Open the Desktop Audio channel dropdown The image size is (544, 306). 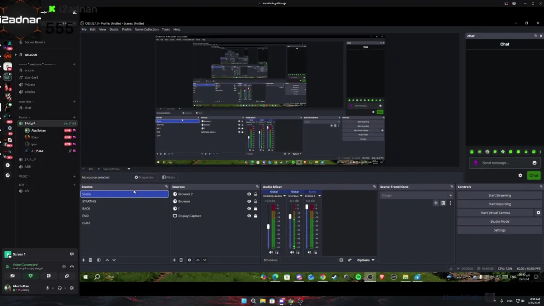[284, 196]
